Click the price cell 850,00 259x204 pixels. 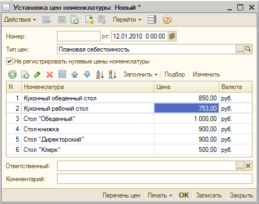[x=186, y=98]
